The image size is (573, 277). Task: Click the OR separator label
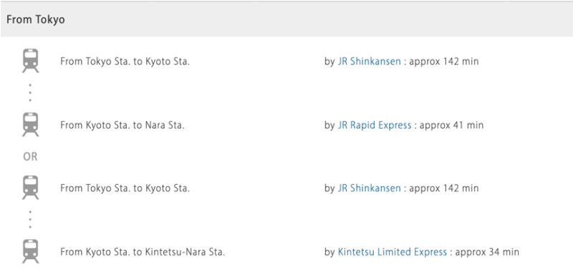pyautogui.click(x=30, y=157)
